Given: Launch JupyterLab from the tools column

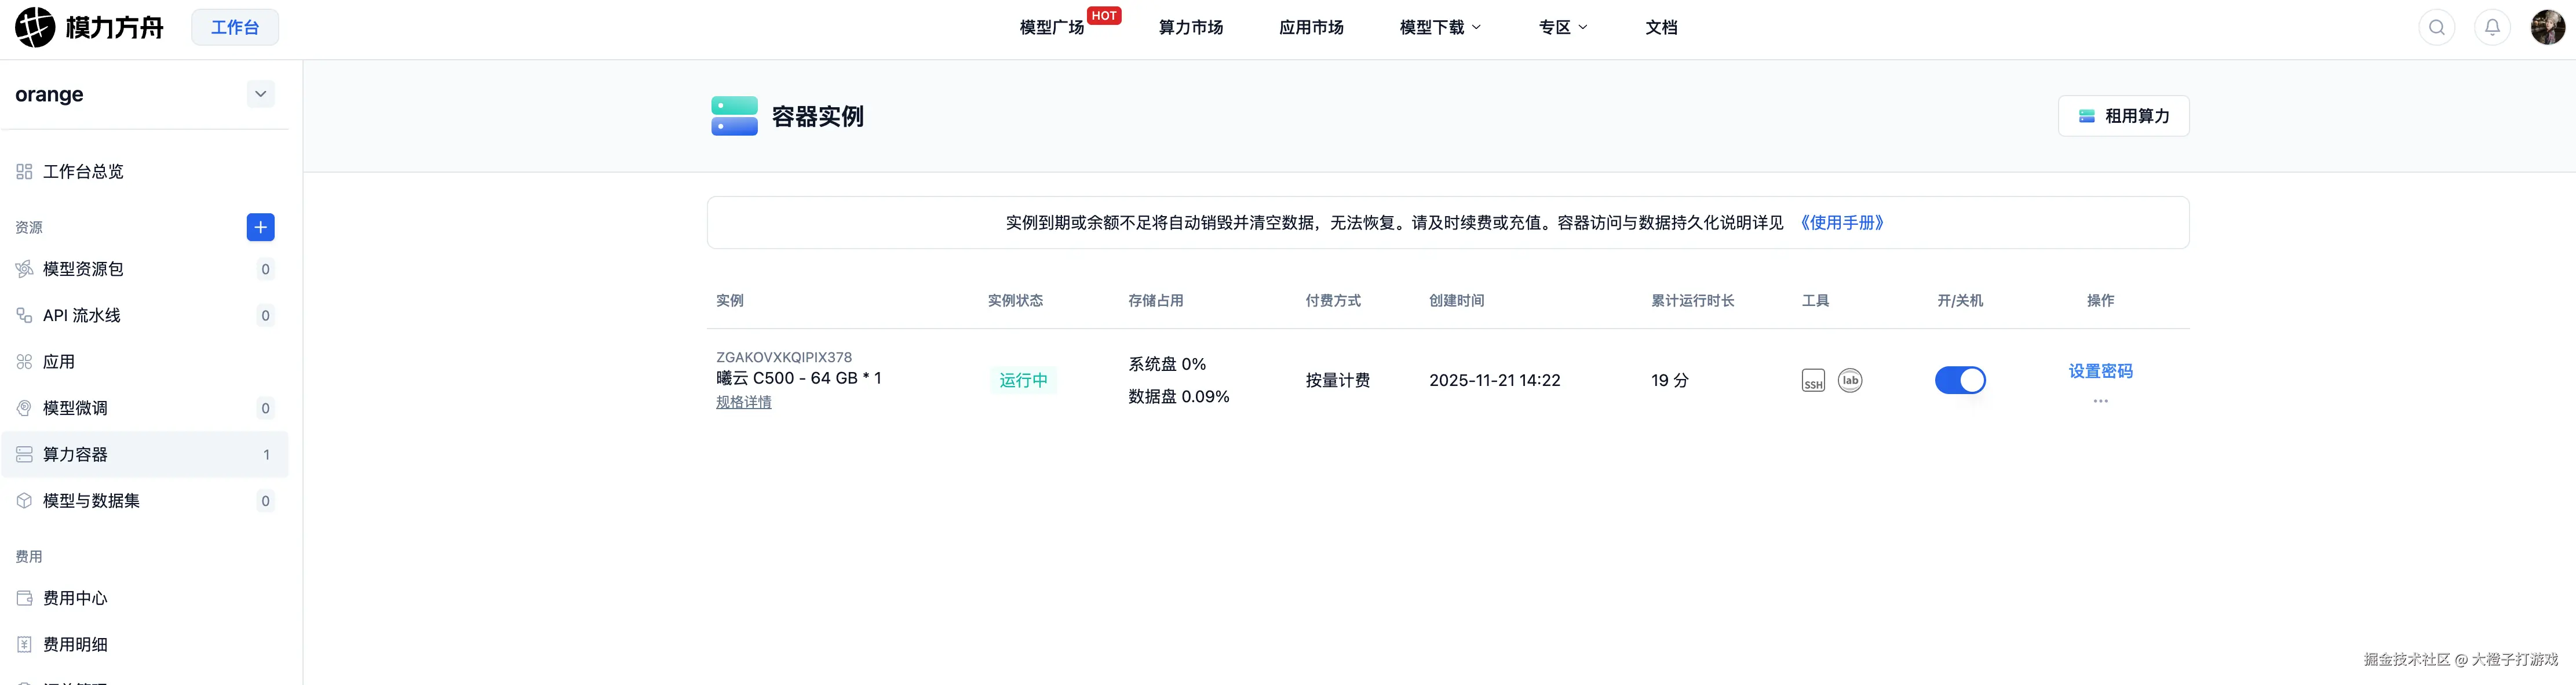Looking at the screenshot, I should tap(1851, 380).
